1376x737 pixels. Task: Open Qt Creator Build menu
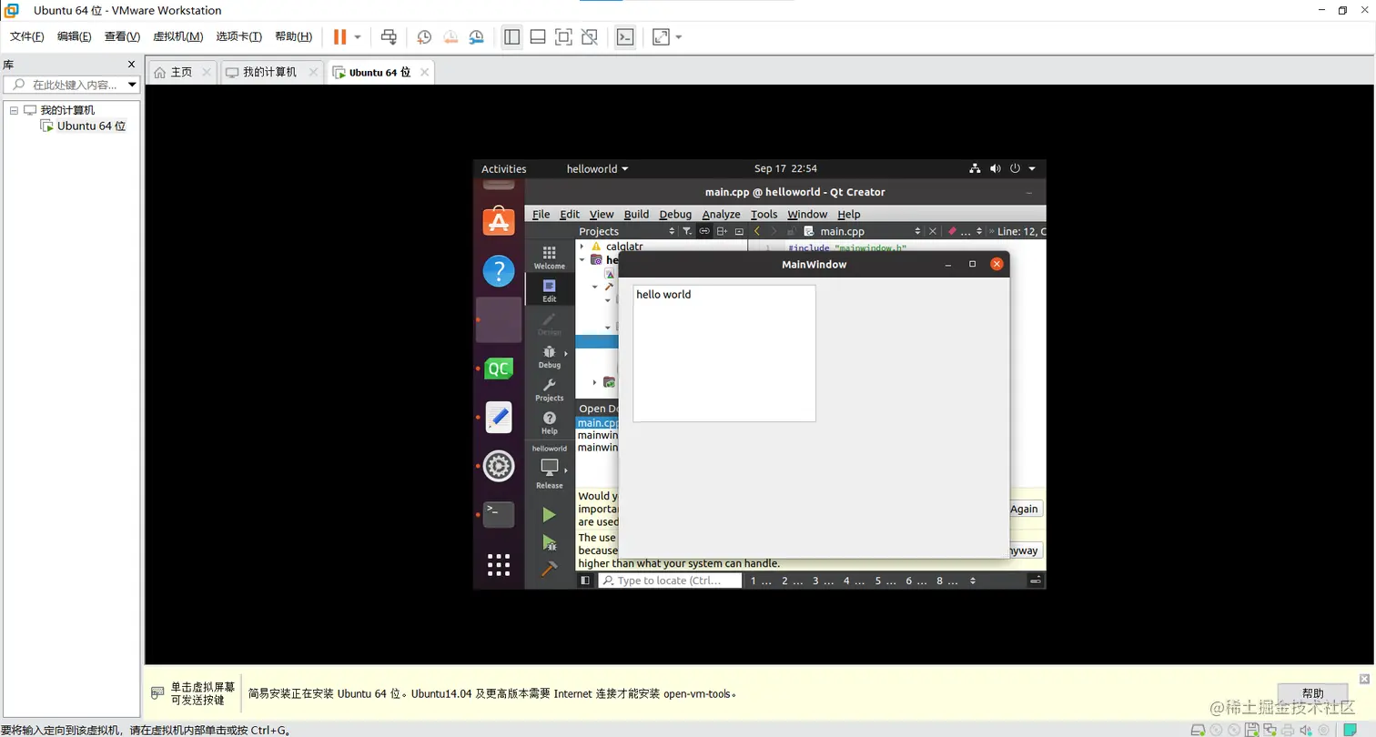coord(636,214)
